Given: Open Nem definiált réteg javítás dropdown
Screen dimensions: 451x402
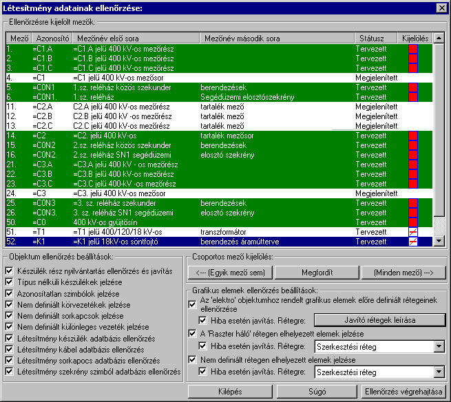Looking at the screenshot, I should (439, 372).
